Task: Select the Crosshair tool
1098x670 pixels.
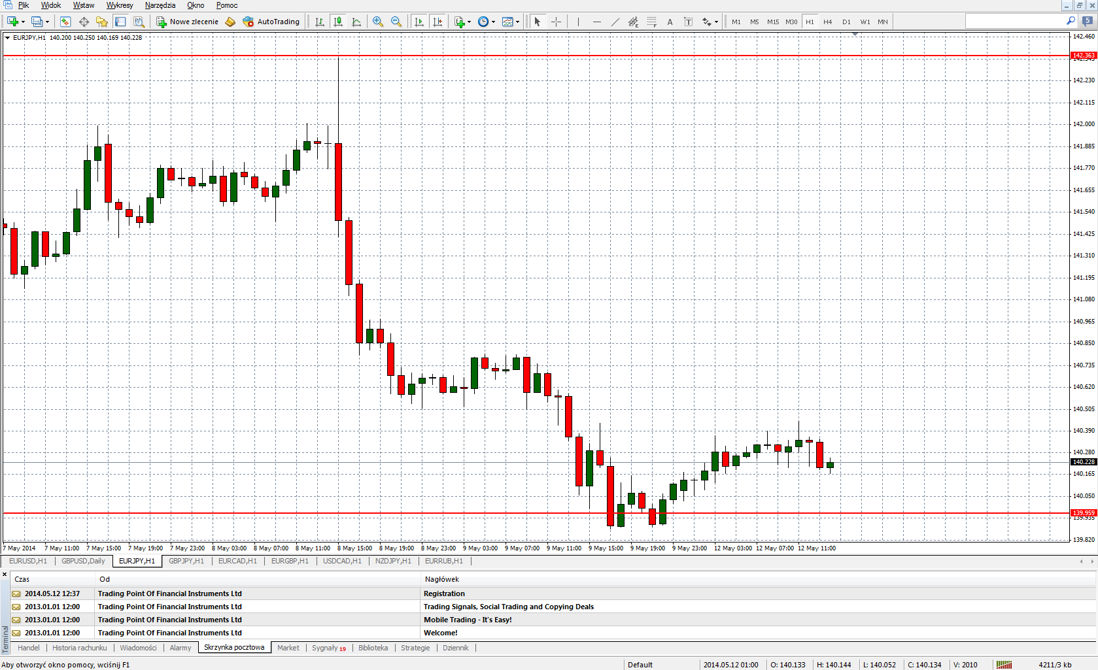Action: pos(556,22)
